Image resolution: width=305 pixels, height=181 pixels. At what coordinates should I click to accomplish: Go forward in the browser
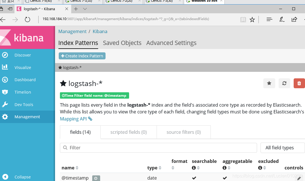tap(15, 20)
